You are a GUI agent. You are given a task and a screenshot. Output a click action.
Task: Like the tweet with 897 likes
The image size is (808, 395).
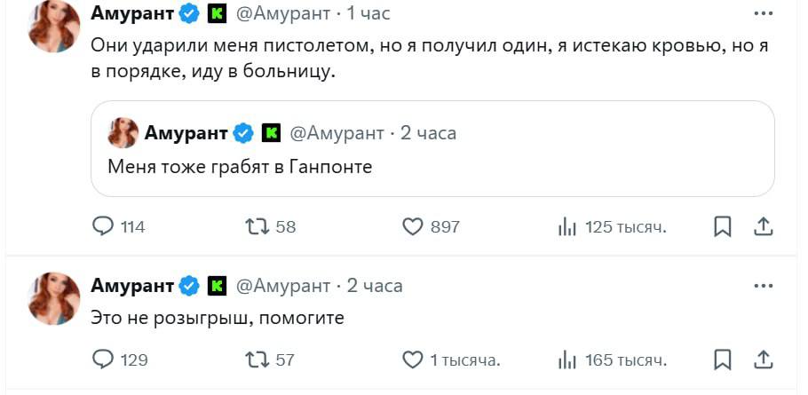(x=413, y=227)
